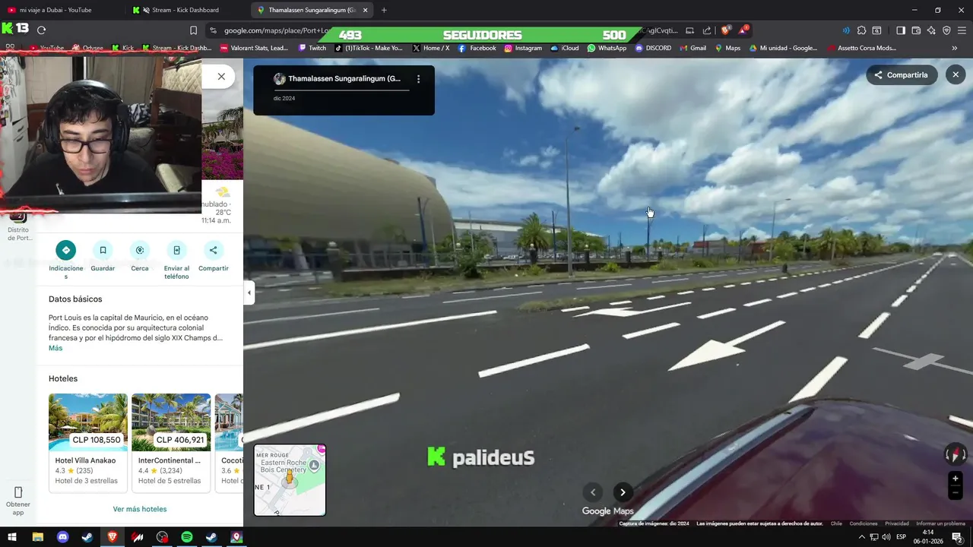
Task: Click Ver más hoteles link
Action: 140,509
